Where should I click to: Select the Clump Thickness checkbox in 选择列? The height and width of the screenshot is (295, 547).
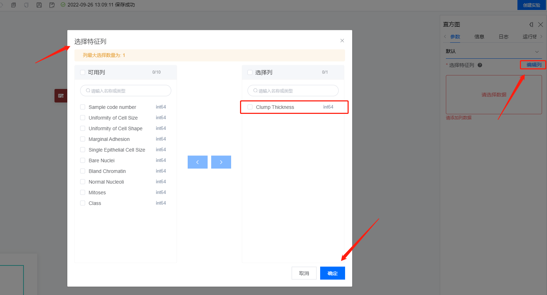pos(250,107)
